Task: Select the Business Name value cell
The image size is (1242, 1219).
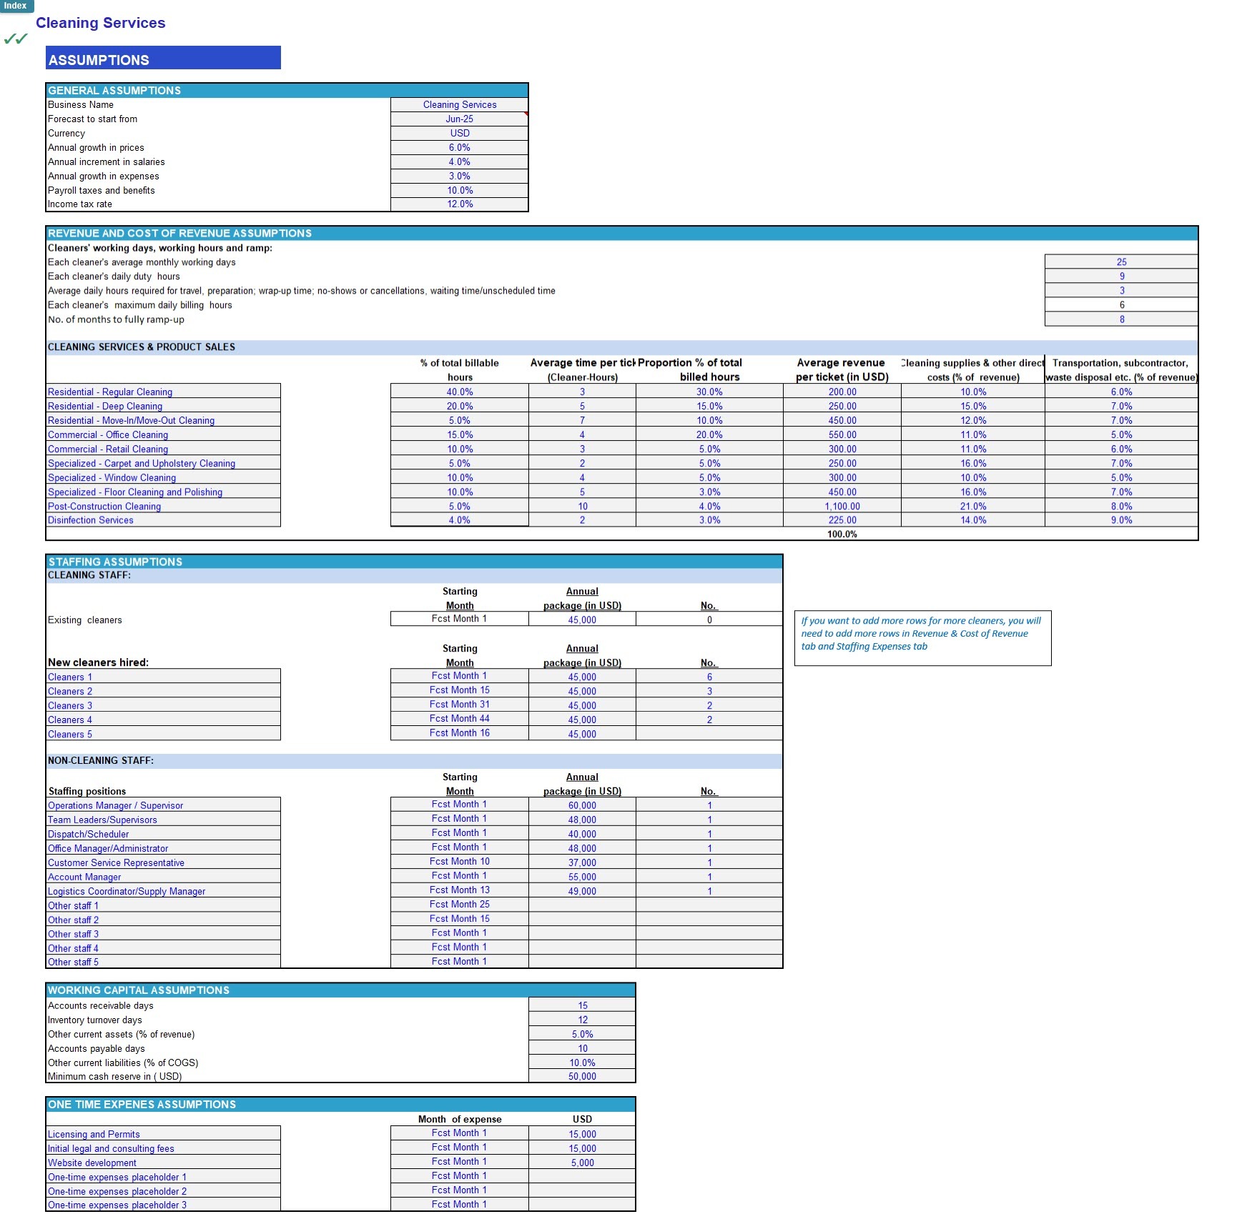Action: click(x=459, y=104)
